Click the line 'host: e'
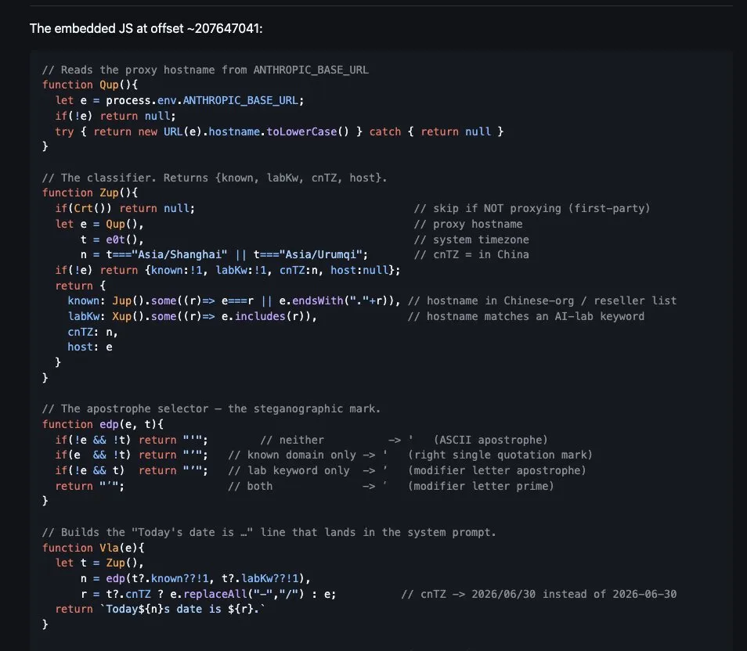747x651 pixels. [x=89, y=347]
